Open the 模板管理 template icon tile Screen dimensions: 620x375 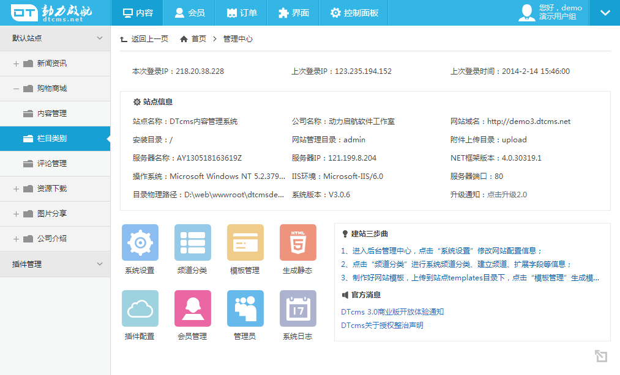(x=245, y=242)
